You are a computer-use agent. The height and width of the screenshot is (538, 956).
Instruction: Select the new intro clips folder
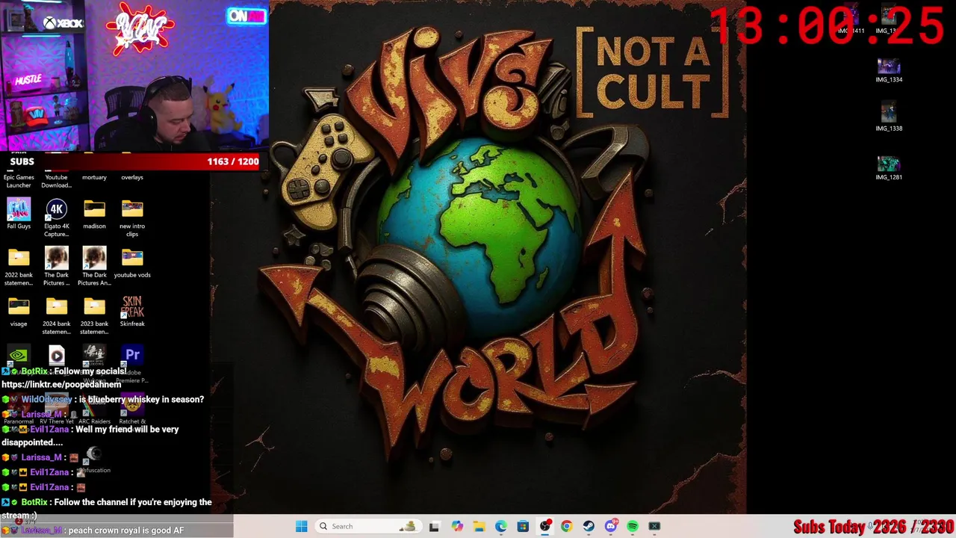[x=132, y=217]
